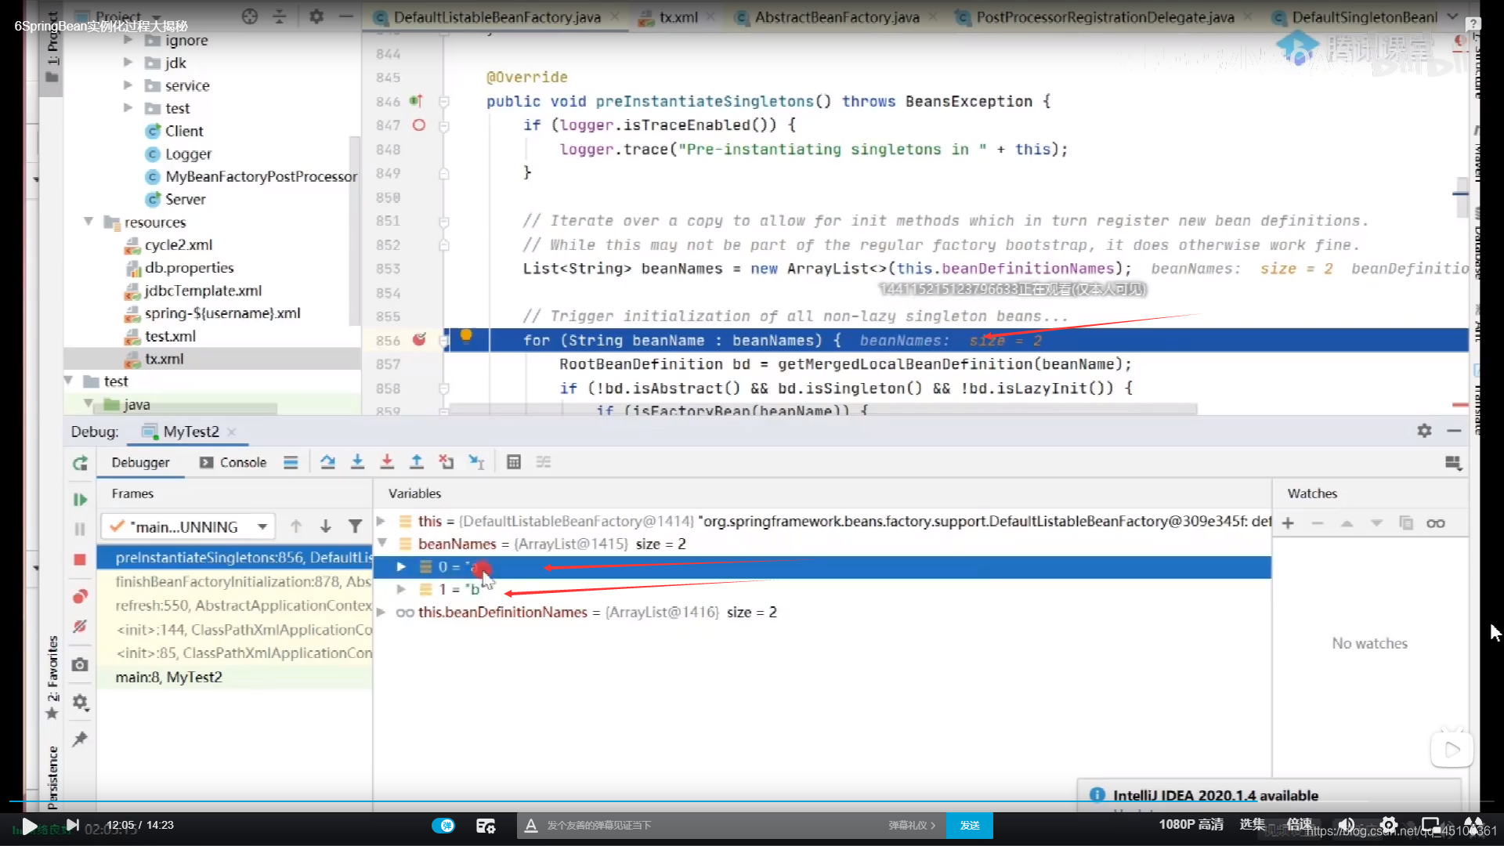Open thread selector main RUNNING dropdown
Viewport: 1504px width, 846px height.
click(187, 526)
